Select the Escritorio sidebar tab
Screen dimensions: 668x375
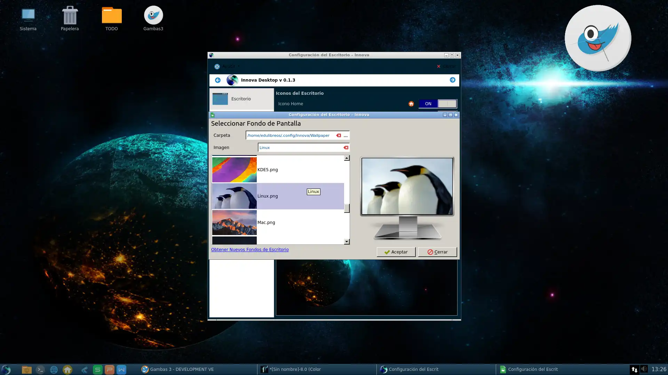pyautogui.click(x=241, y=99)
